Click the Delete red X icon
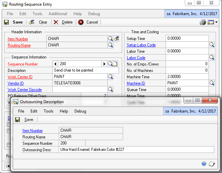 [x=56, y=22]
